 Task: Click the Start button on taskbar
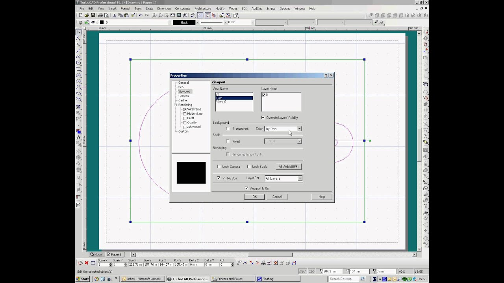coord(83,279)
